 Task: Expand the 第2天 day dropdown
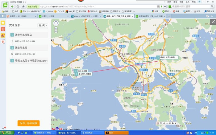point(43,26)
